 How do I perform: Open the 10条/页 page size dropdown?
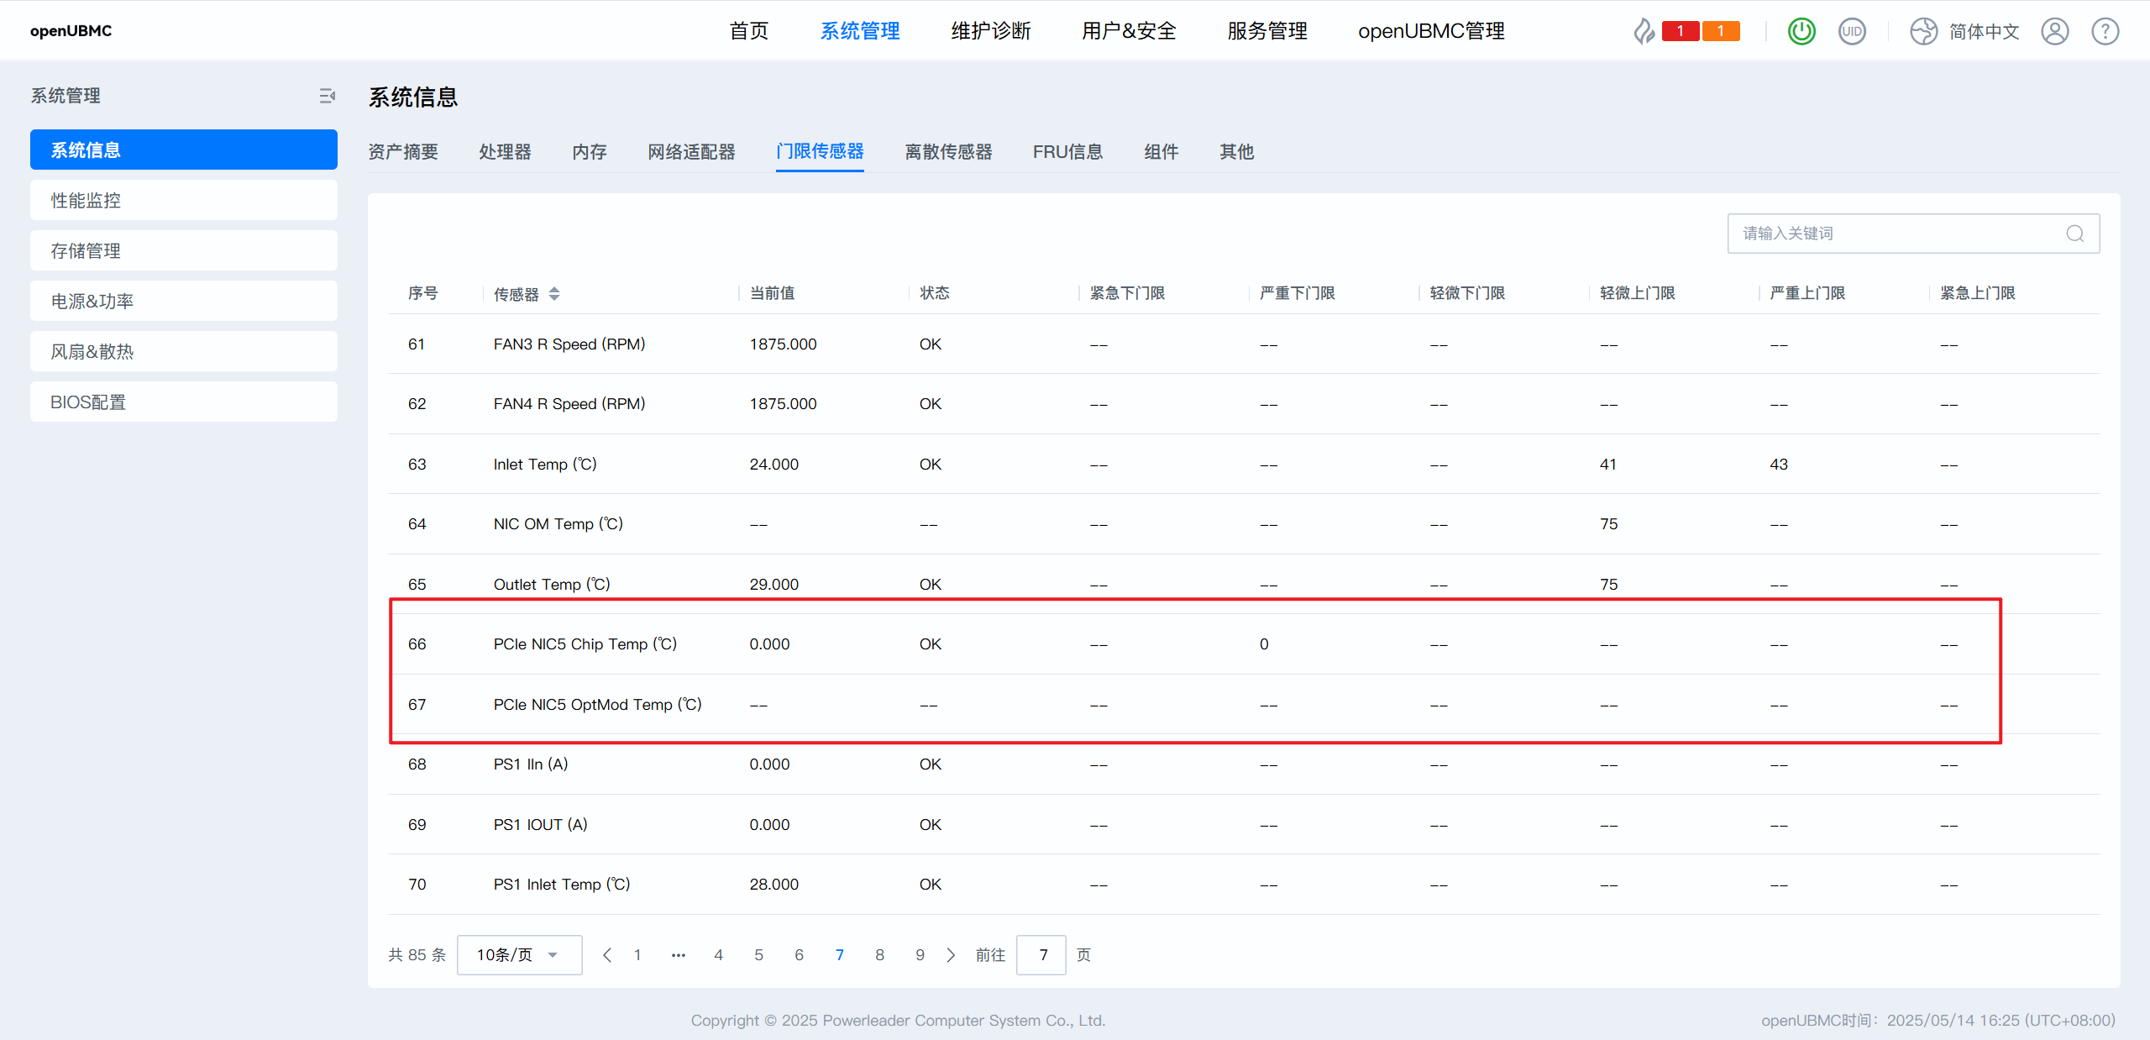pos(519,955)
